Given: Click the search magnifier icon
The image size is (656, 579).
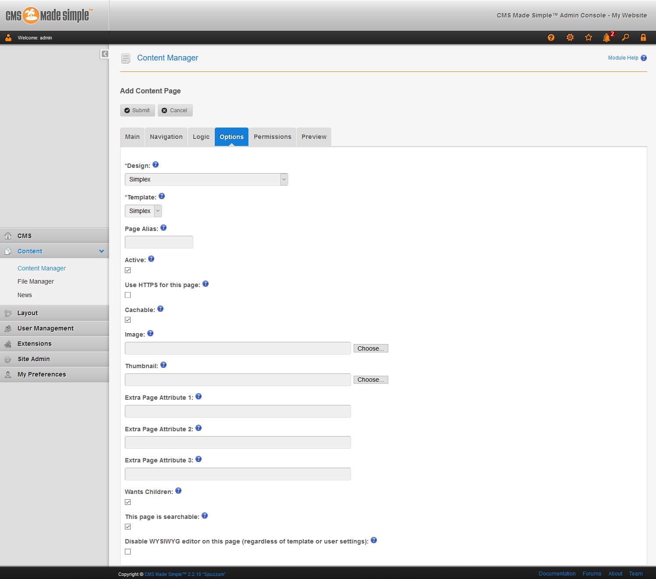Looking at the screenshot, I should [x=625, y=38].
